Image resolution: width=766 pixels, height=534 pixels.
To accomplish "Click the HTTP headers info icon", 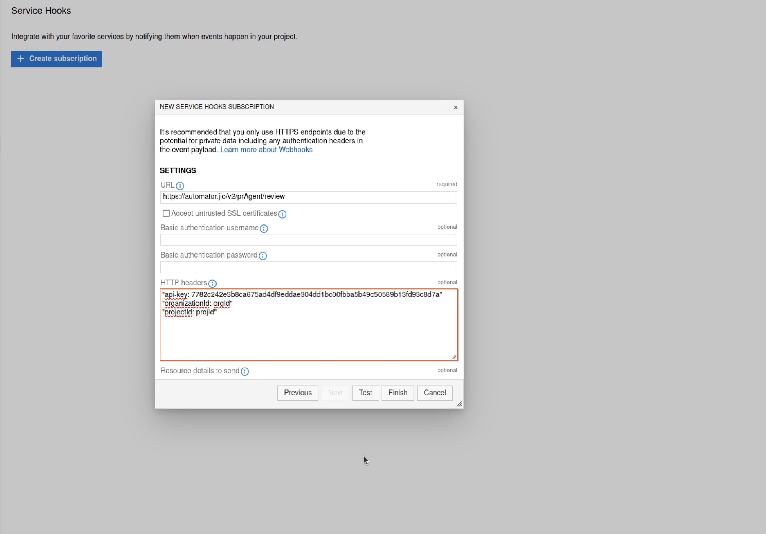I will click(213, 283).
